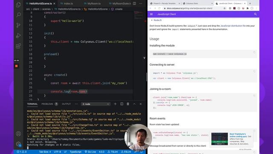
Task: Click the Go Live status bar button
Action: pyautogui.click(x=90, y=152)
